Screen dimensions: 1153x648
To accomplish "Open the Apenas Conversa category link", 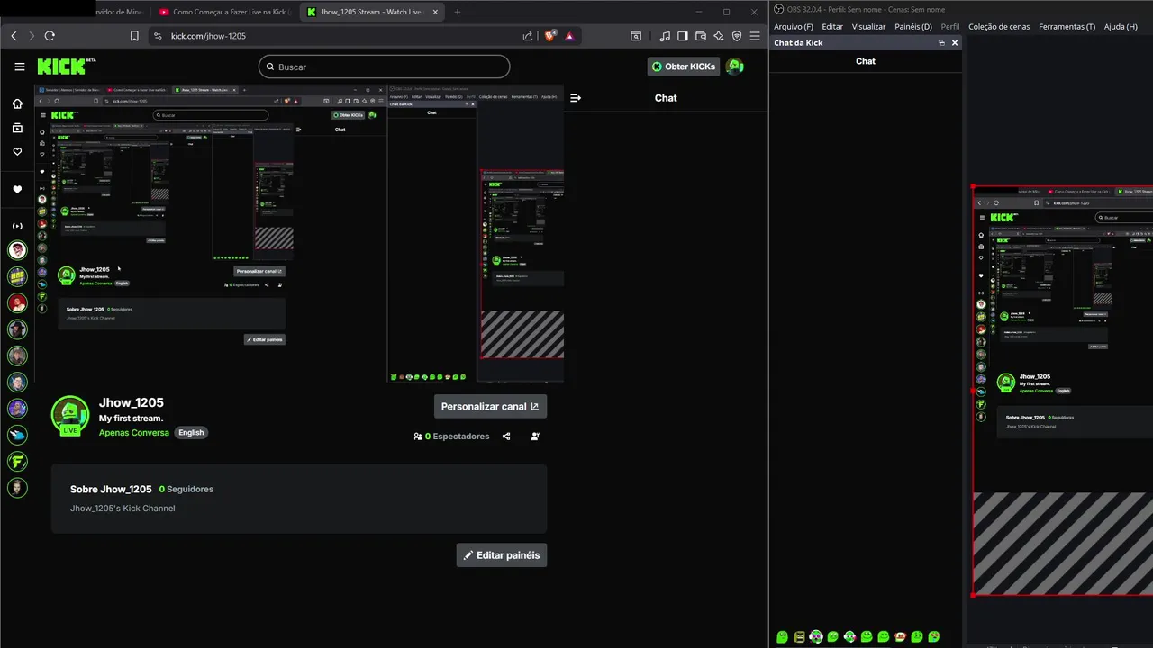I will click(134, 432).
